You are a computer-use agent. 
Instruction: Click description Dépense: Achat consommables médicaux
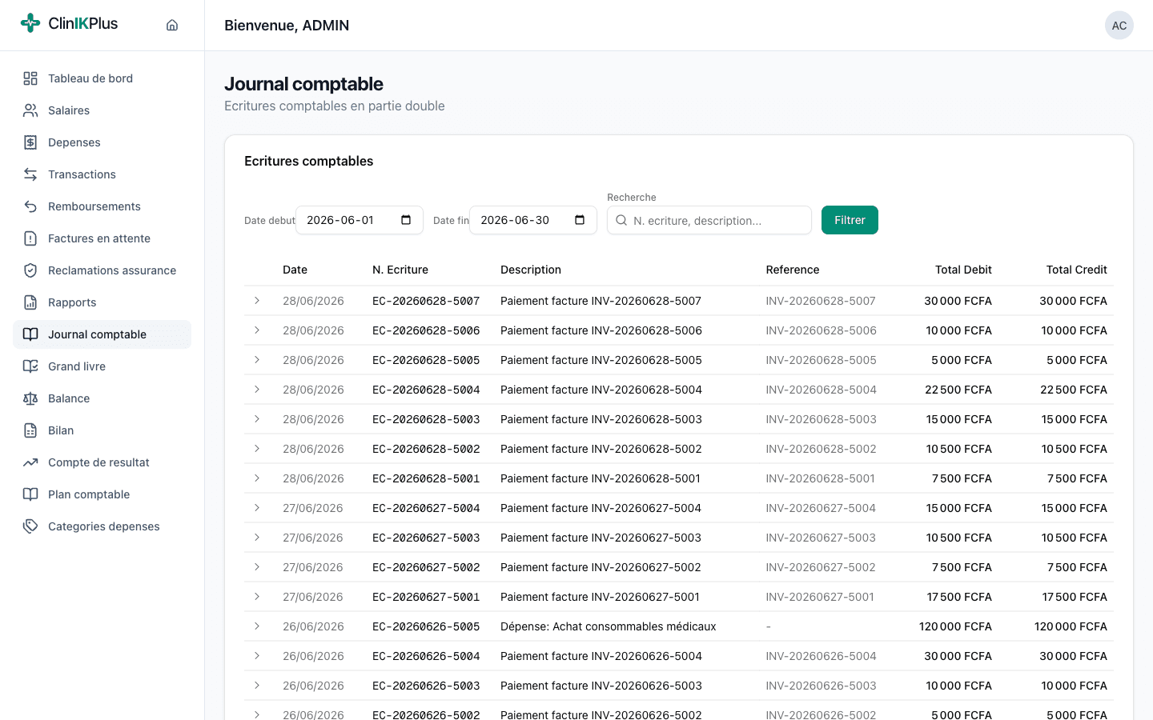click(609, 626)
